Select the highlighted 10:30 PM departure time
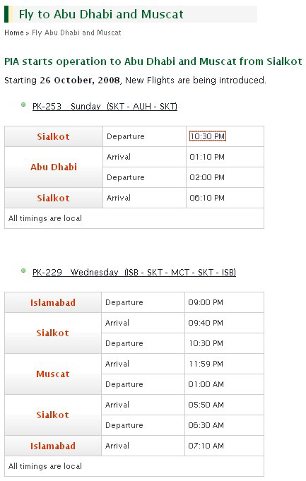 (208, 136)
